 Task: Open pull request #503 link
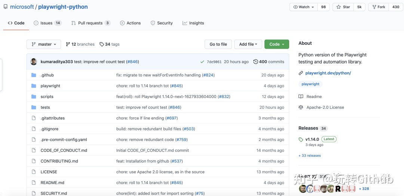[189, 129]
